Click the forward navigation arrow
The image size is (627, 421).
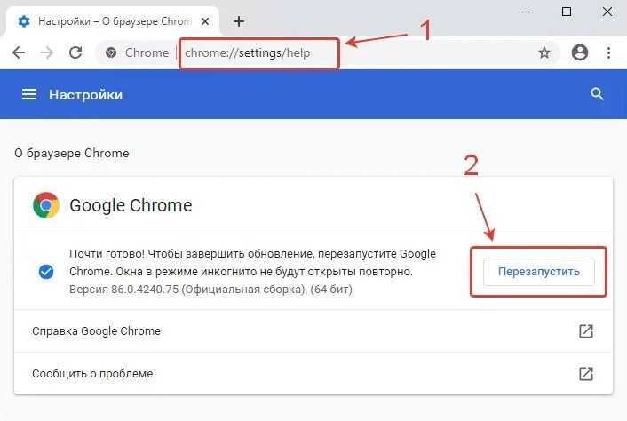[x=47, y=52]
